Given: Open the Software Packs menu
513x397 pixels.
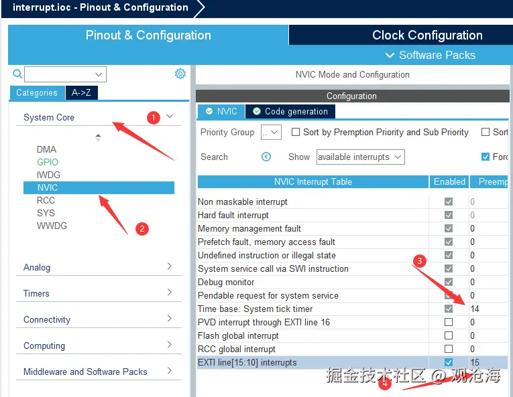Looking at the screenshot, I should [431, 55].
